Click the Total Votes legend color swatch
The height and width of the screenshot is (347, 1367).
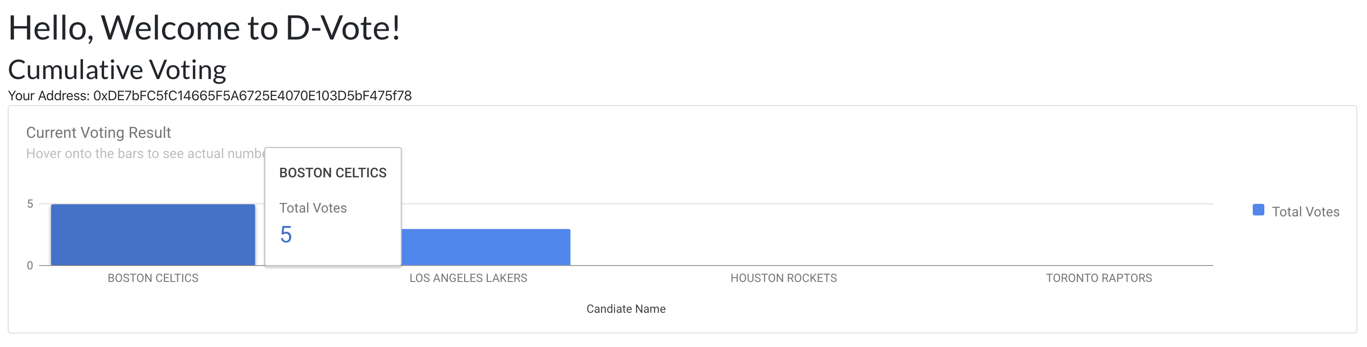tap(1258, 210)
